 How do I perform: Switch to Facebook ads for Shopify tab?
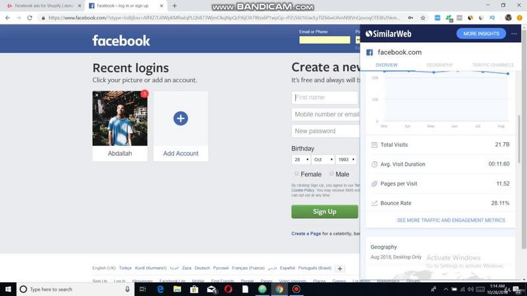pyautogui.click(x=43, y=6)
